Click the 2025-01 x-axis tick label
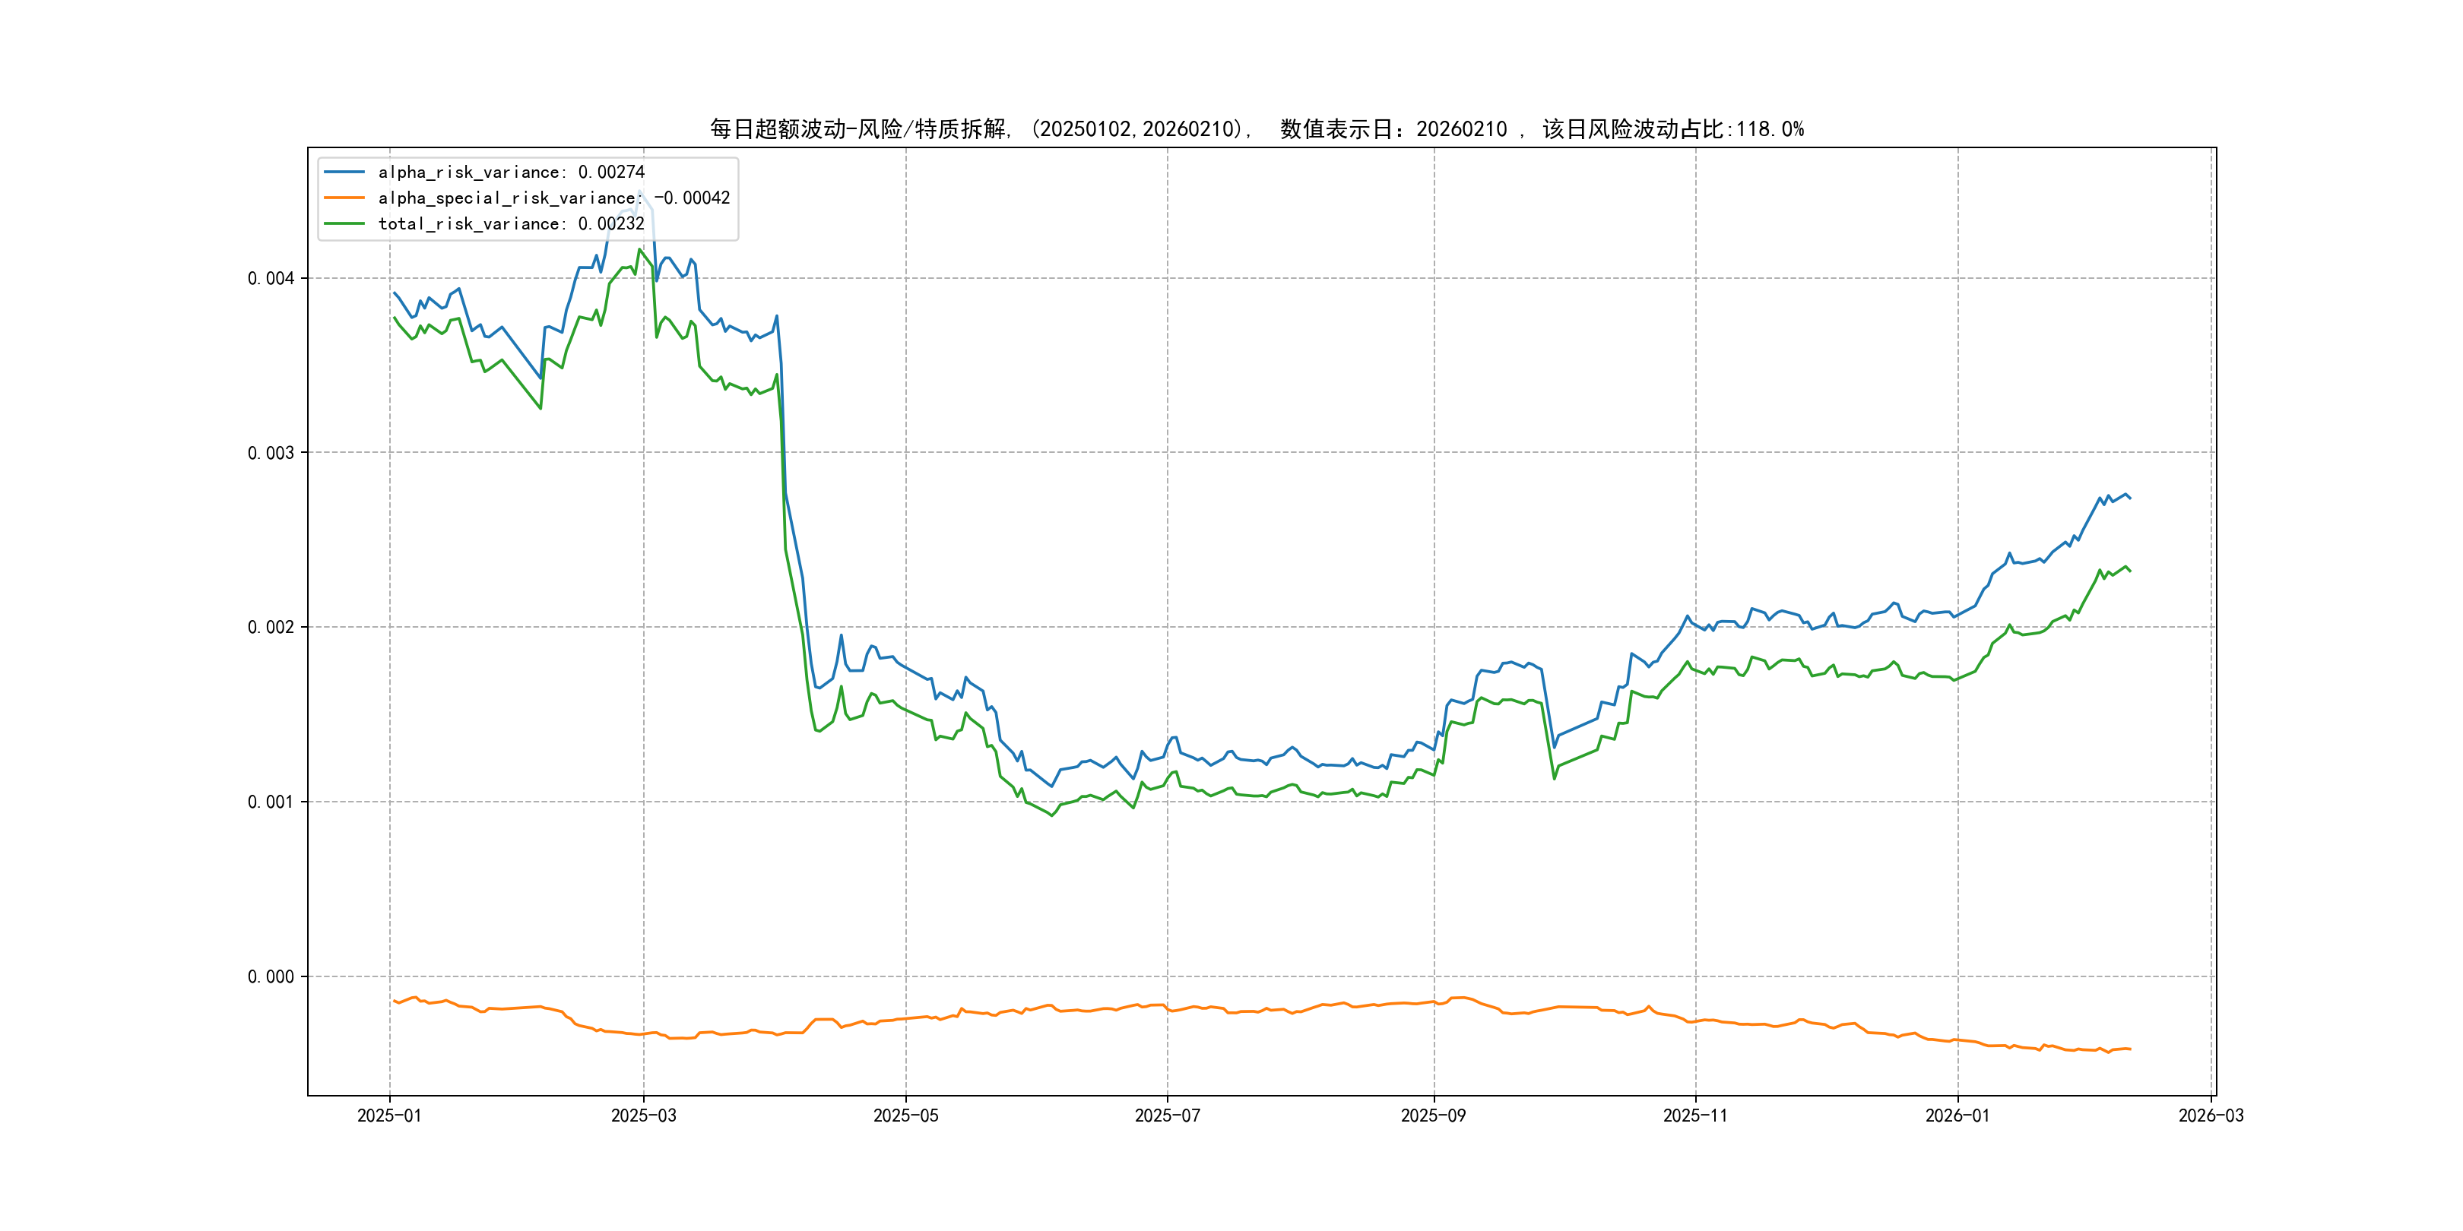The width and height of the screenshot is (2463, 1231). [389, 1115]
